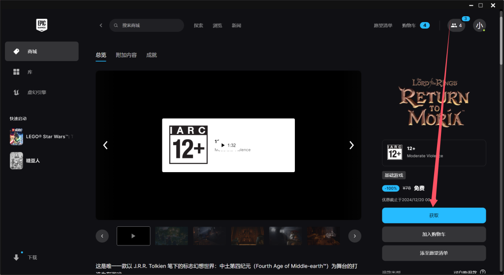Show next media with the right arrow
The image size is (504, 275).
[x=351, y=145]
